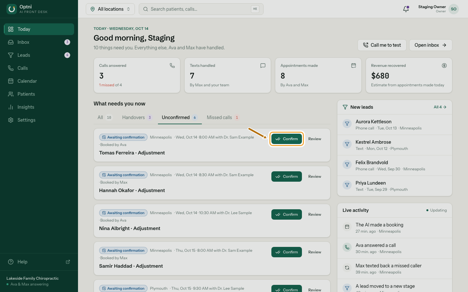
Task: Click funnel icon beside Felix Brandvold
Action: pyautogui.click(x=347, y=164)
